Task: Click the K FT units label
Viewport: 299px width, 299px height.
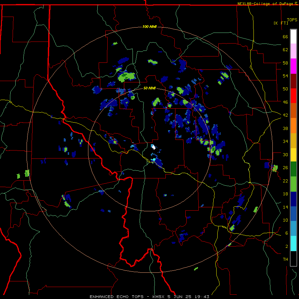Action: 281,23
